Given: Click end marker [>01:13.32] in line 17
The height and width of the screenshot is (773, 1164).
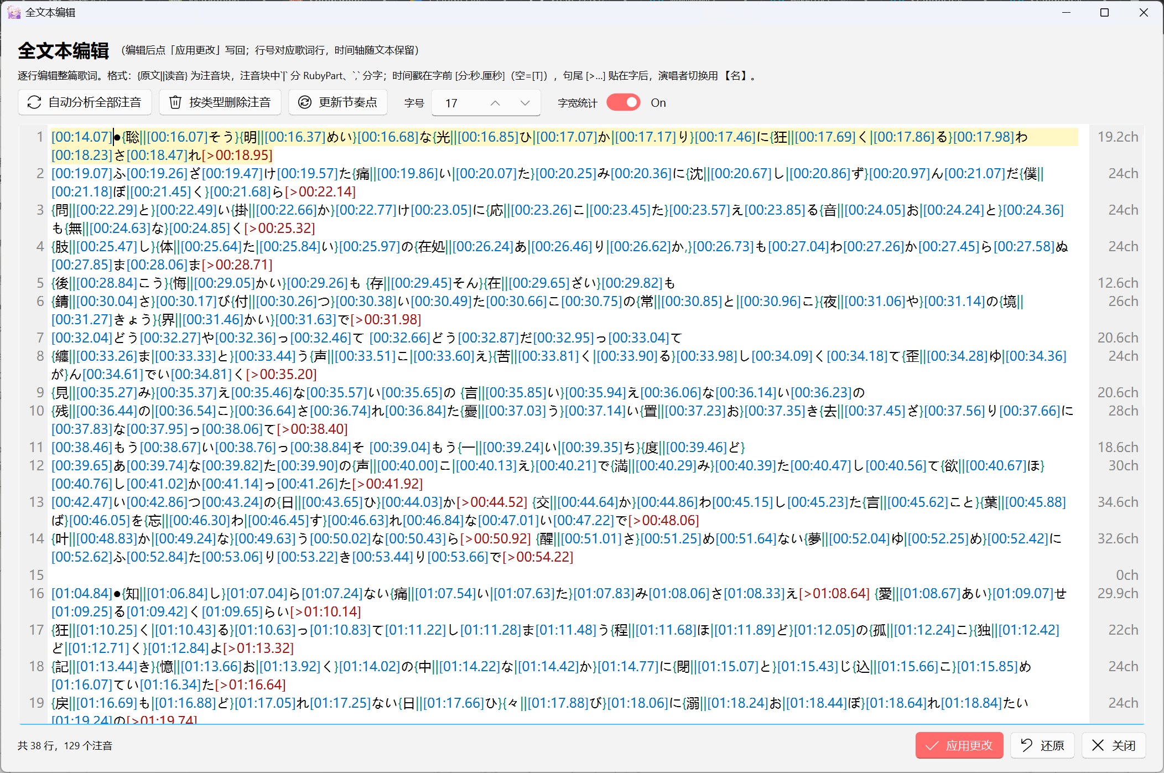Looking at the screenshot, I should coord(258,648).
